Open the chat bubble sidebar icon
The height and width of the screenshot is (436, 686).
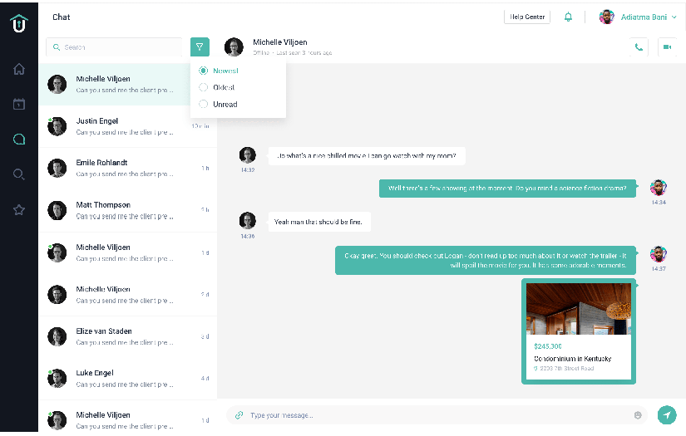tap(19, 140)
